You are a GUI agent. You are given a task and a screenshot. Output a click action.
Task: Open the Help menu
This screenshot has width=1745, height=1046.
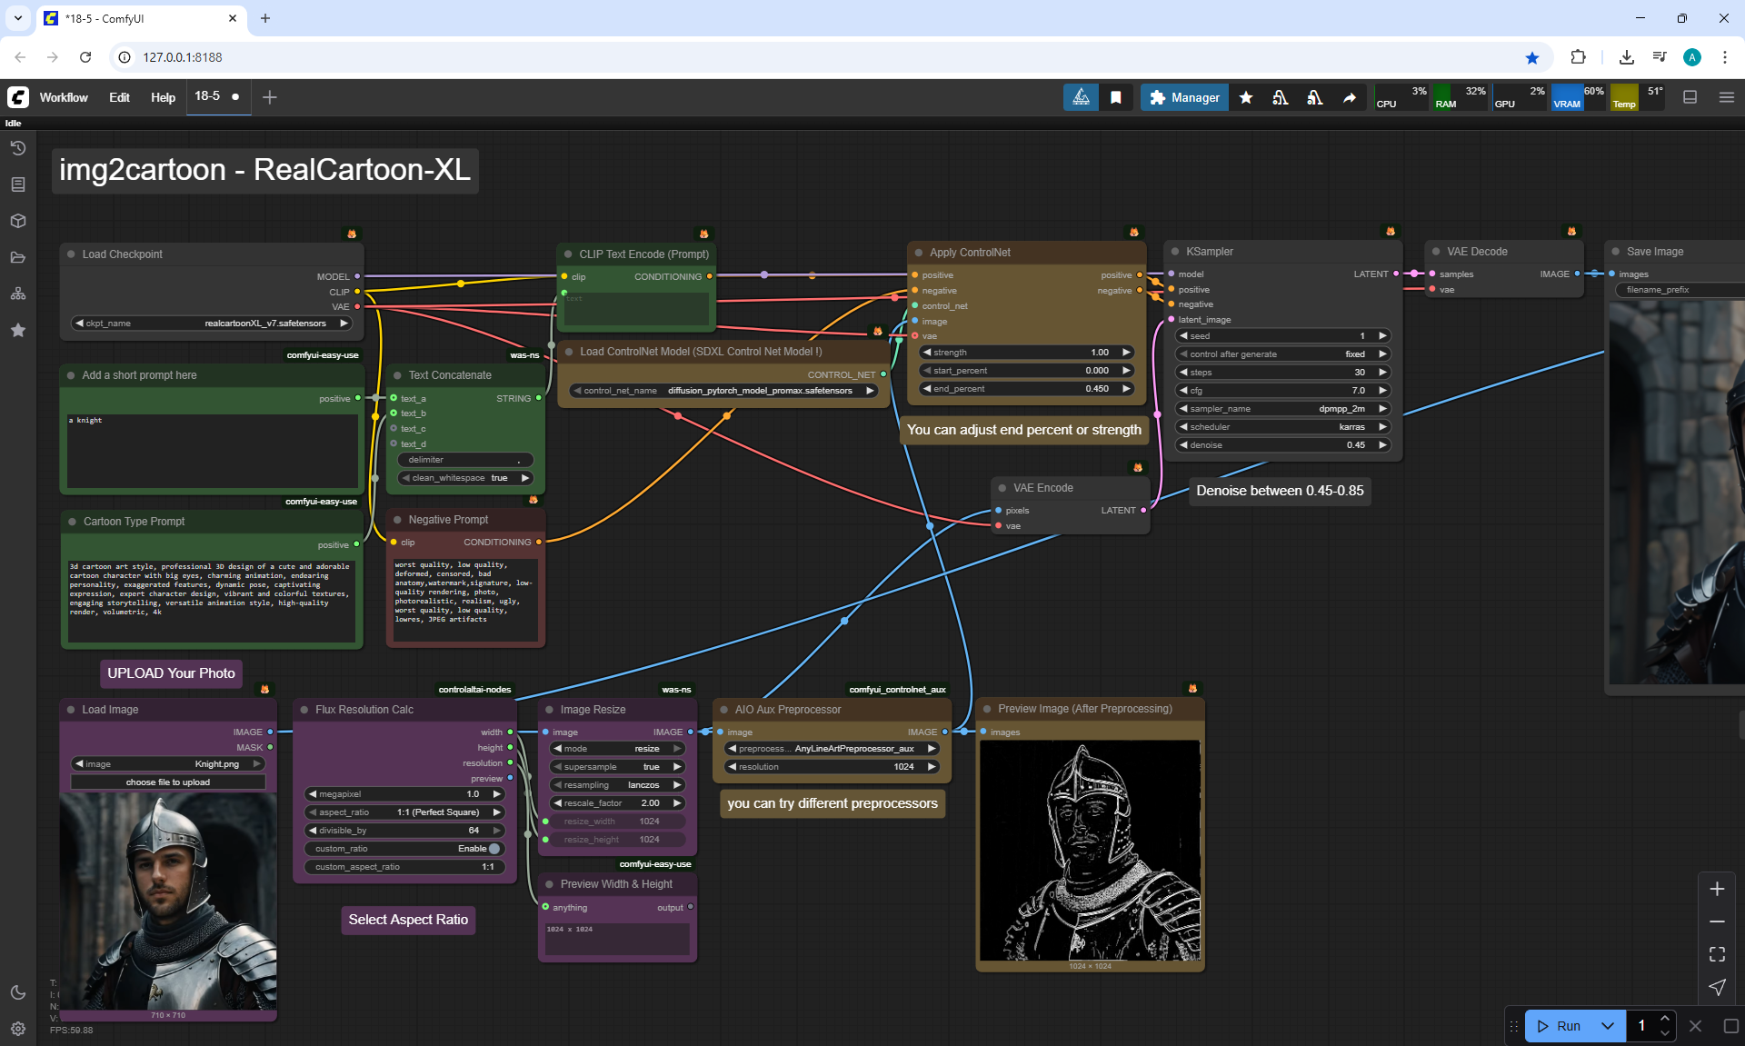[163, 97]
